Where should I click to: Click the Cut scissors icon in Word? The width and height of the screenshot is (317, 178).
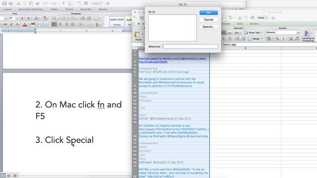[18, 3]
